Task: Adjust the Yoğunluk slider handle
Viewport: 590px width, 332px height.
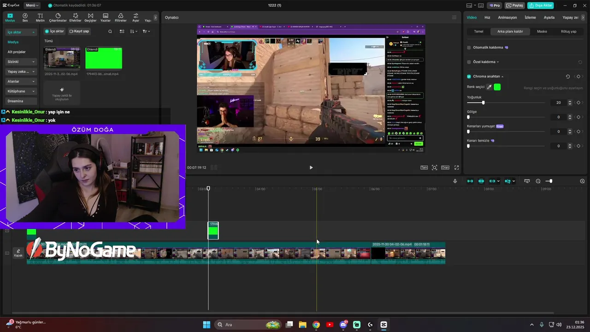Action: (483, 102)
